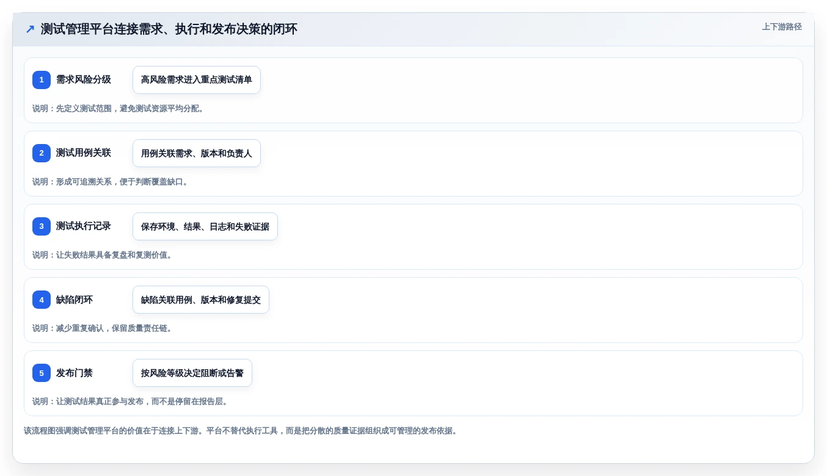Click the 用例关联需求、版本和负责人 chip
The width and height of the screenshot is (827, 476).
197,153
